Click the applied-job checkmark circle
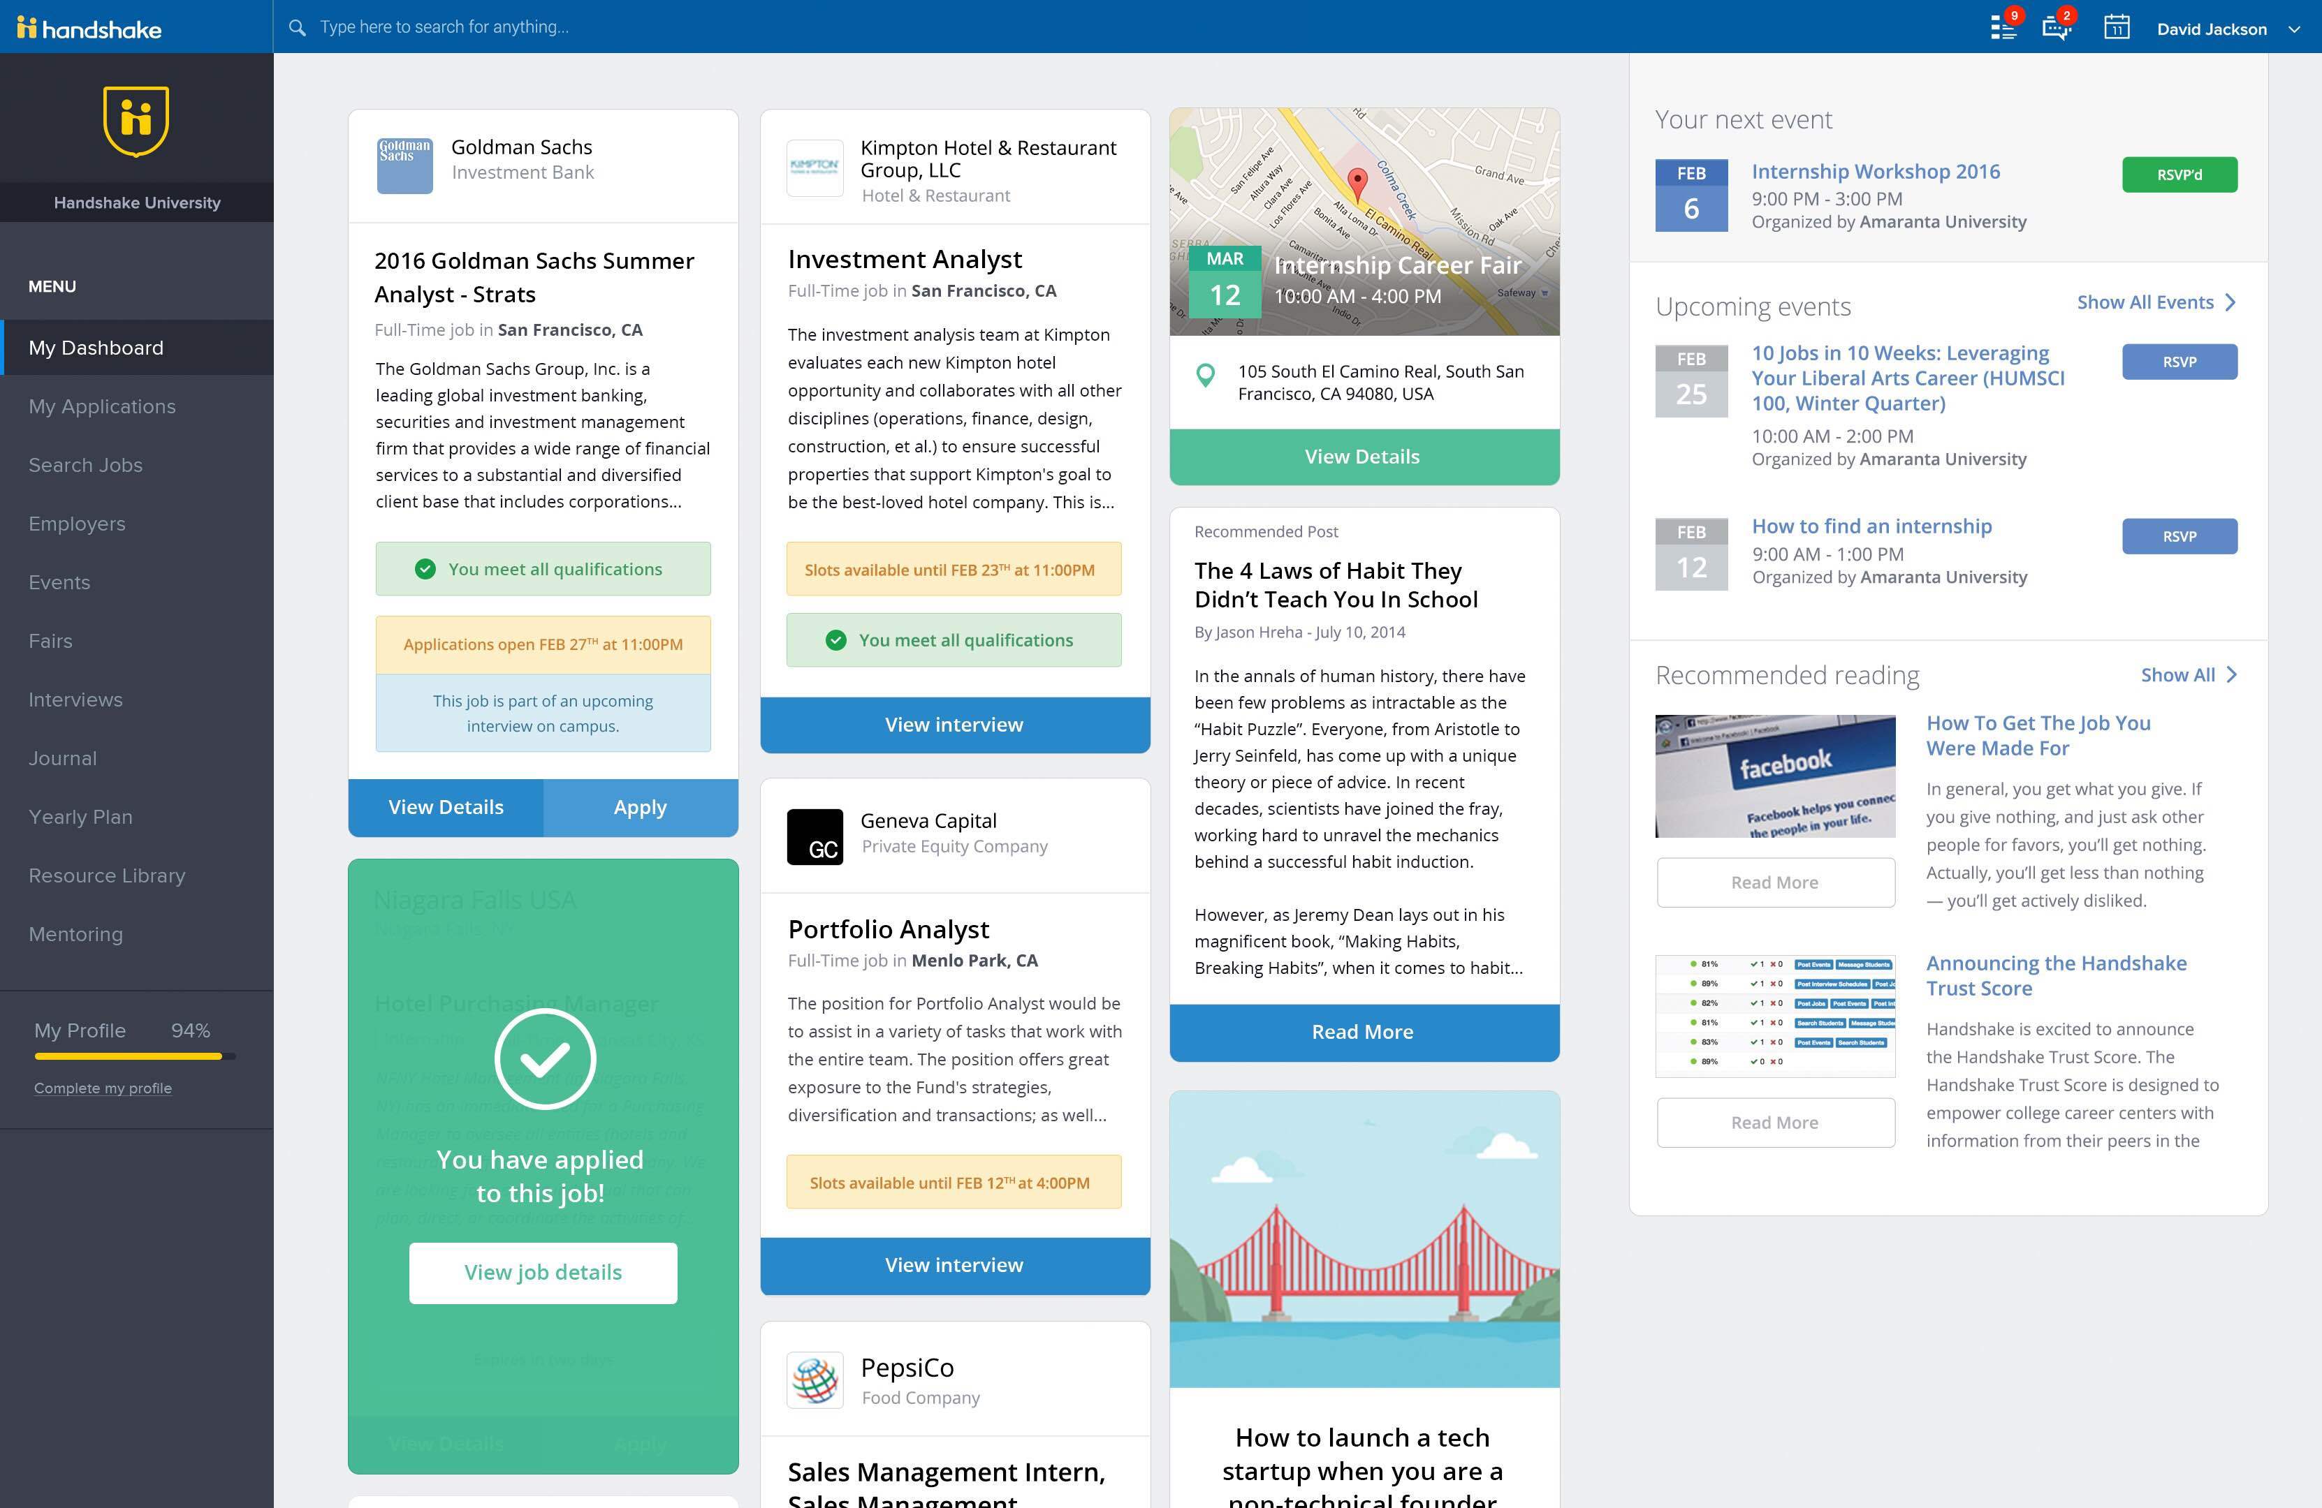The image size is (2322, 1508). coord(544,1058)
